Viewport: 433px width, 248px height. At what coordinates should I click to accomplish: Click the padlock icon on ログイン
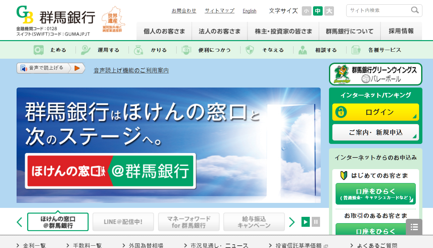(341, 112)
